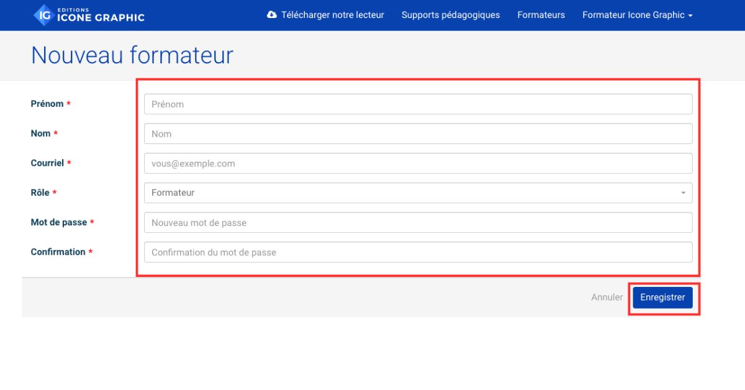Click the caret beside Formateur Icone Graphic
This screenshot has width=745, height=390.
tap(690, 16)
